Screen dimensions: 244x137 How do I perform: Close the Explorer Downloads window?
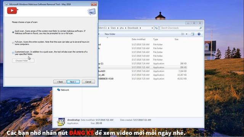click(200, 23)
